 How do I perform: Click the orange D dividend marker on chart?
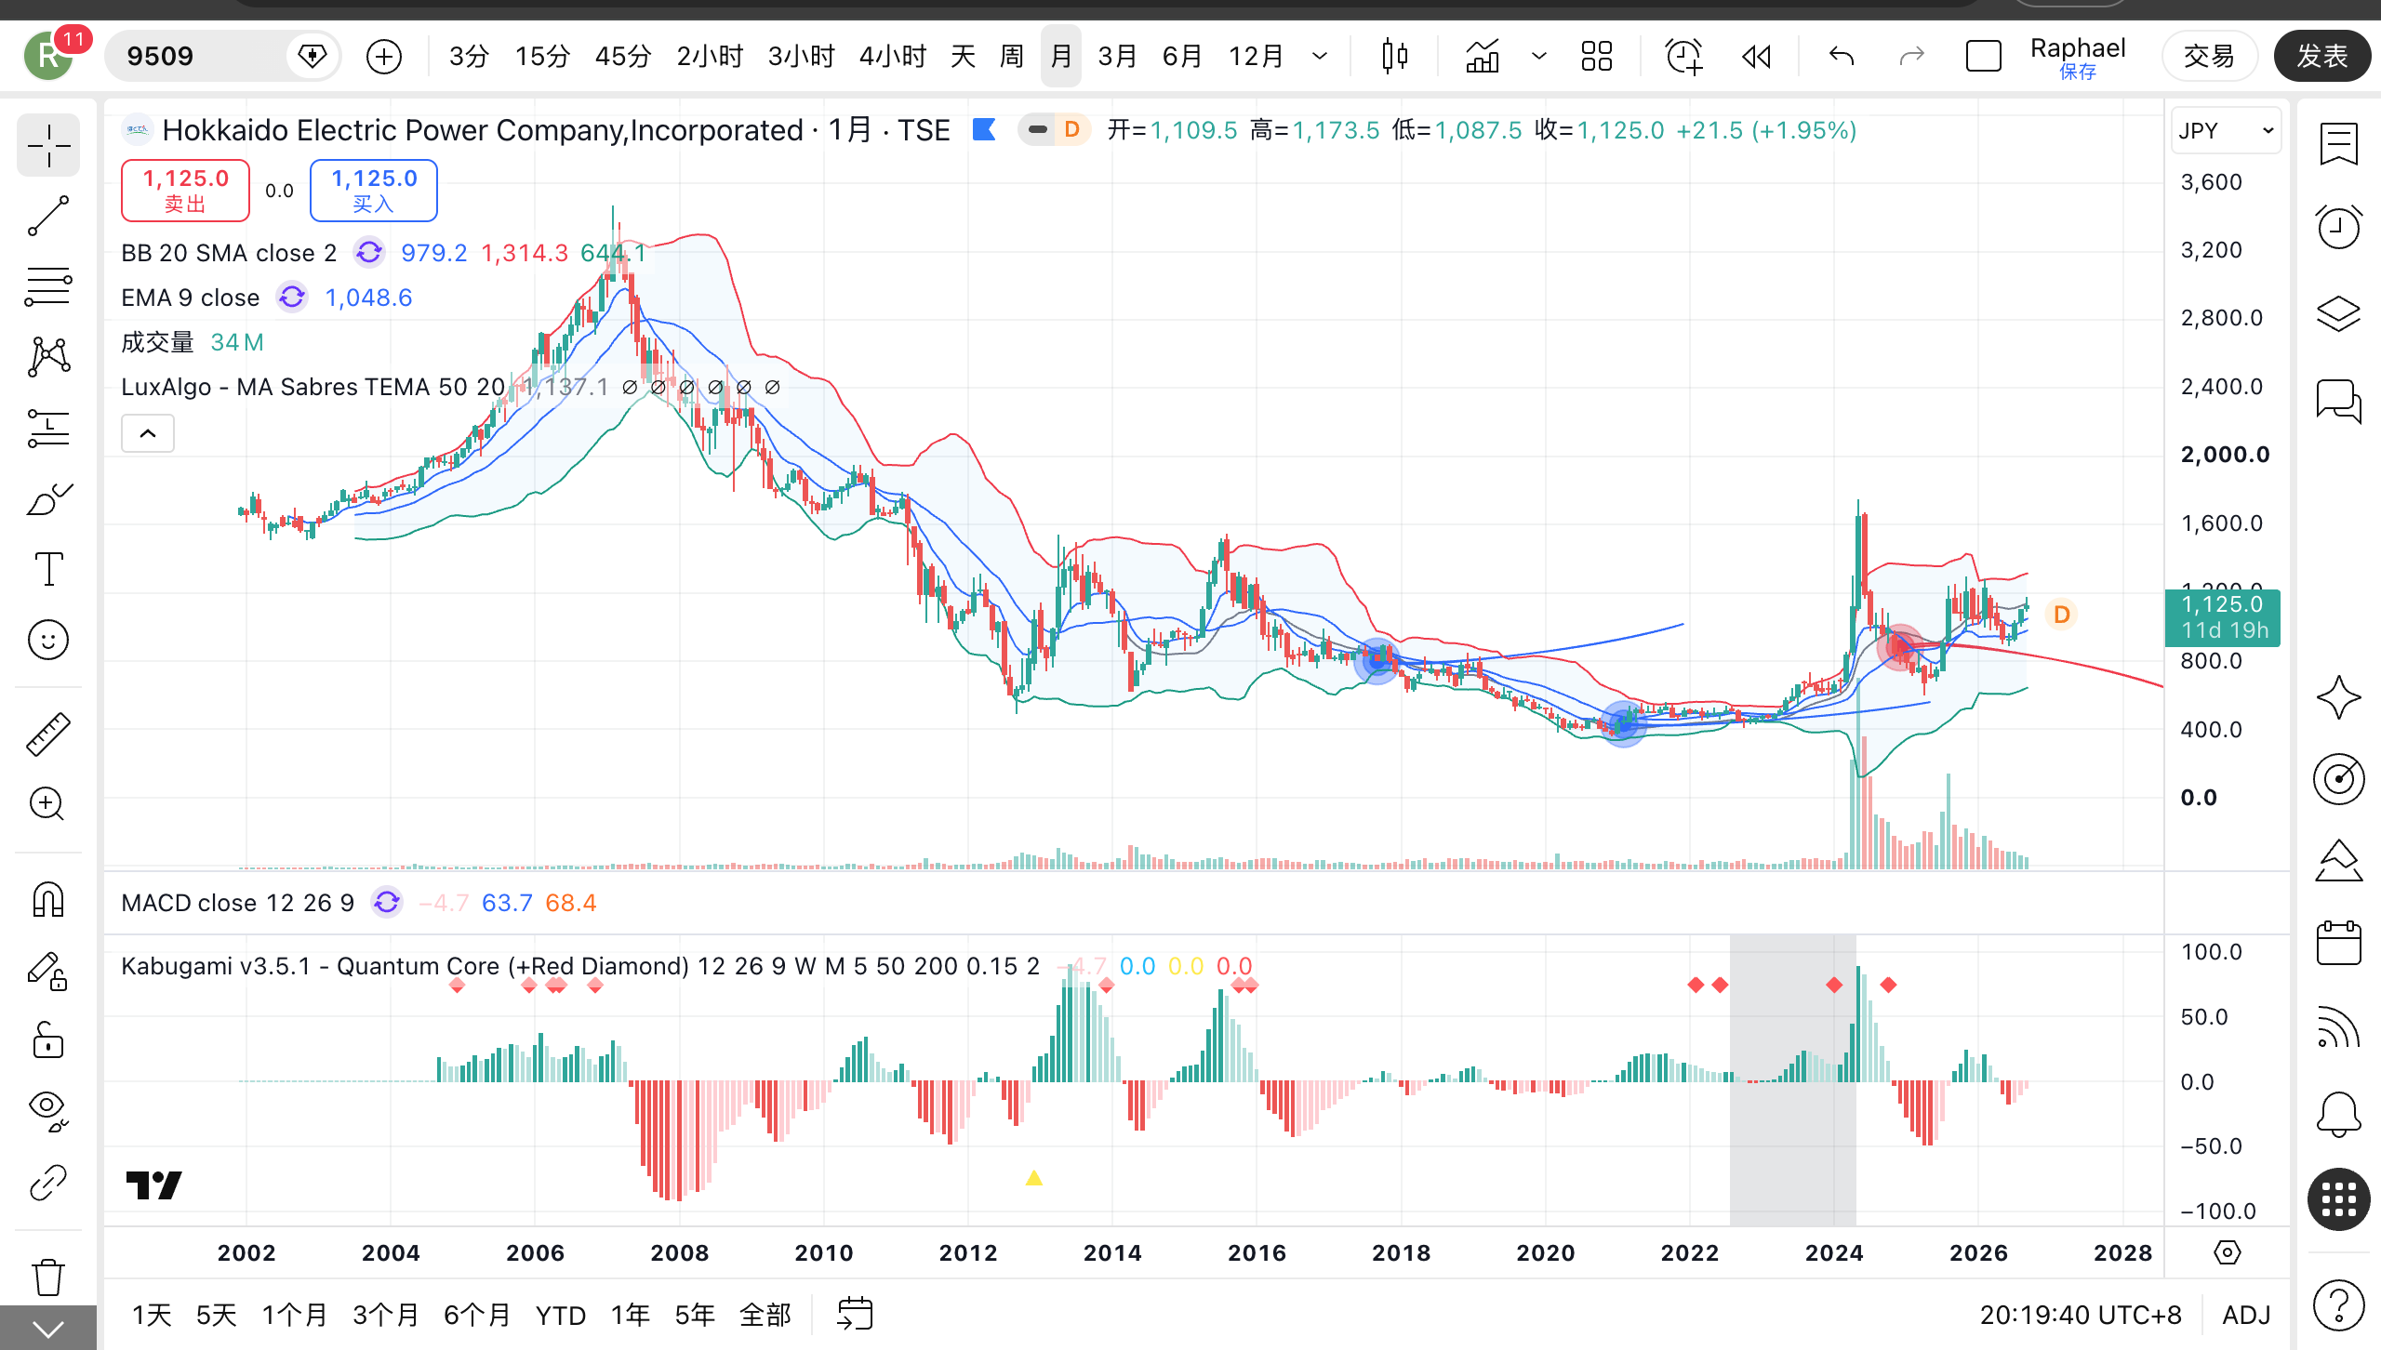2061,615
